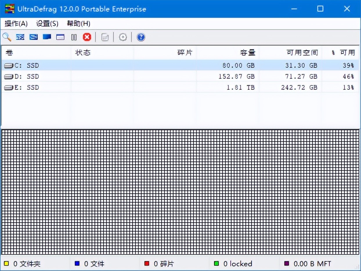This screenshot has height=271, width=361.
Task: Run Full optimization with the solid blue icon
Action: 47,37
